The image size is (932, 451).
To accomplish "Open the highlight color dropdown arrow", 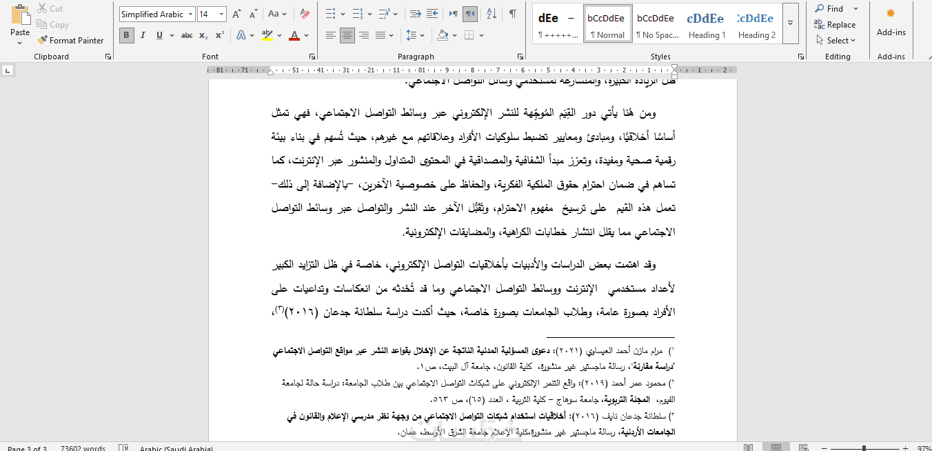I will pos(279,35).
